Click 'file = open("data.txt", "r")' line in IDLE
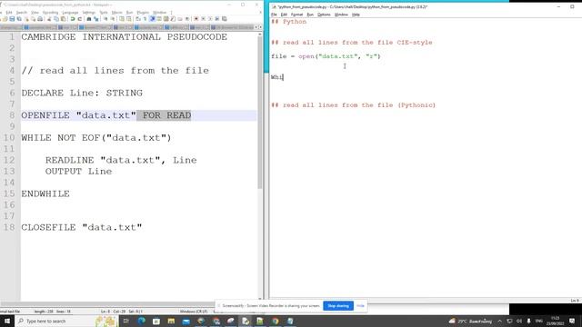The height and width of the screenshot is (327, 582). [x=326, y=56]
